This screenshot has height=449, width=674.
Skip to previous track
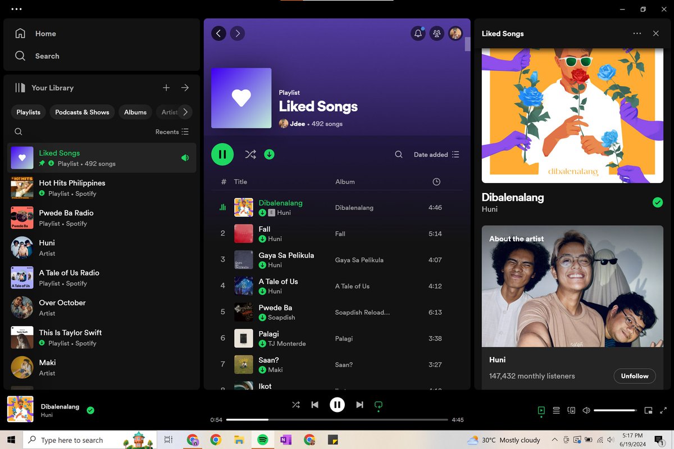315,405
